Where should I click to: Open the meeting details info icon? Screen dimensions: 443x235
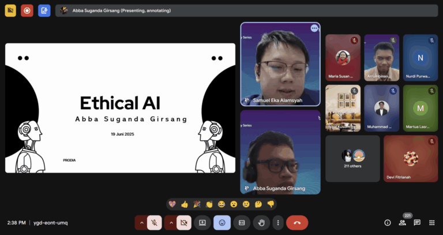coord(388,223)
